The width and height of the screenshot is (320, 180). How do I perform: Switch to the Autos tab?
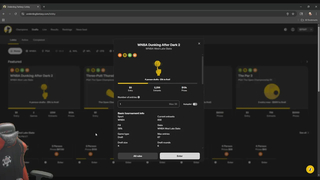coord(25,40)
